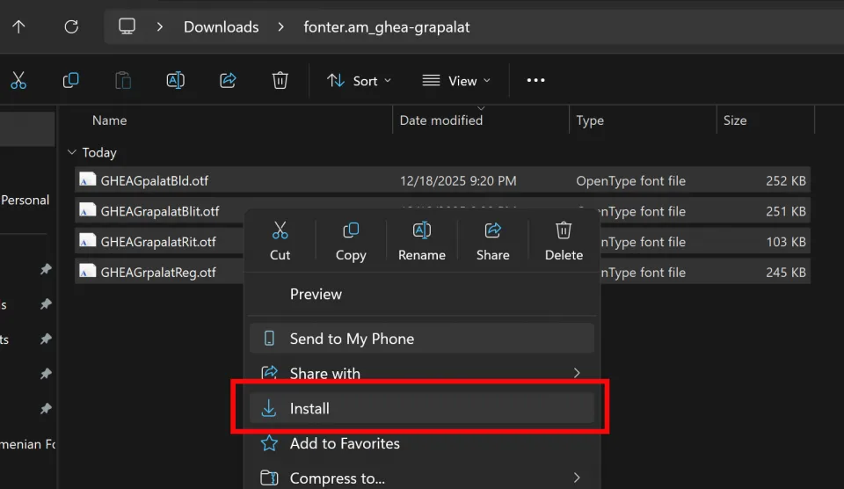844x489 pixels.
Task: Select Add to Favorites menu entry
Action: (x=422, y=443)
